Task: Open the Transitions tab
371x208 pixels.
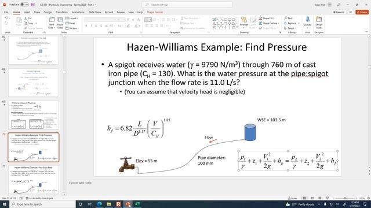Action: (x=61, y=12)
